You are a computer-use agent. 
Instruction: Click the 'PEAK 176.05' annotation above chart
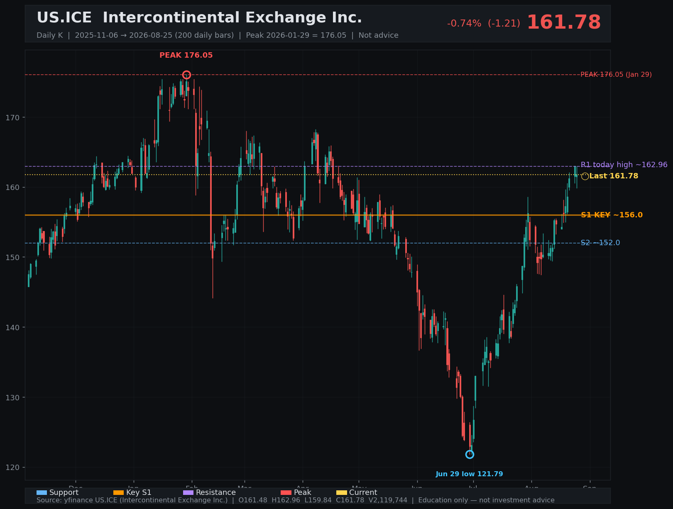point(186,55)
